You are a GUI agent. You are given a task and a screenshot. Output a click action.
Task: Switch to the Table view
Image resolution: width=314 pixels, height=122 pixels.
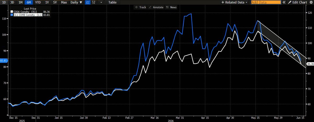(x=113, y=2)
